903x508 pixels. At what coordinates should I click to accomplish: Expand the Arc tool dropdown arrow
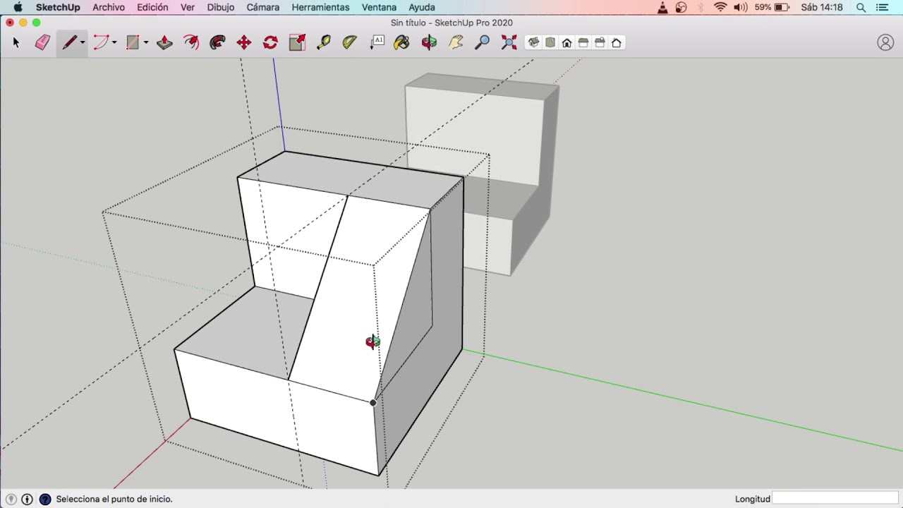[114, 43]
